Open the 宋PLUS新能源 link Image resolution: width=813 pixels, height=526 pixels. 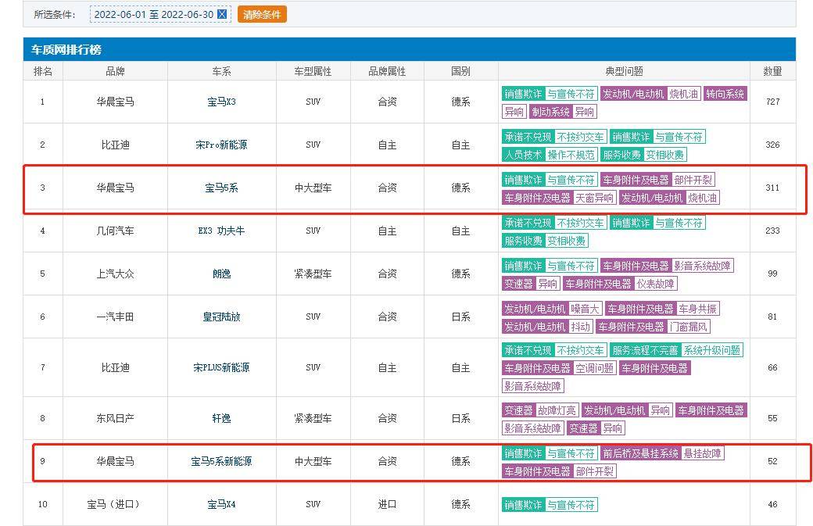tap(221, 368)
